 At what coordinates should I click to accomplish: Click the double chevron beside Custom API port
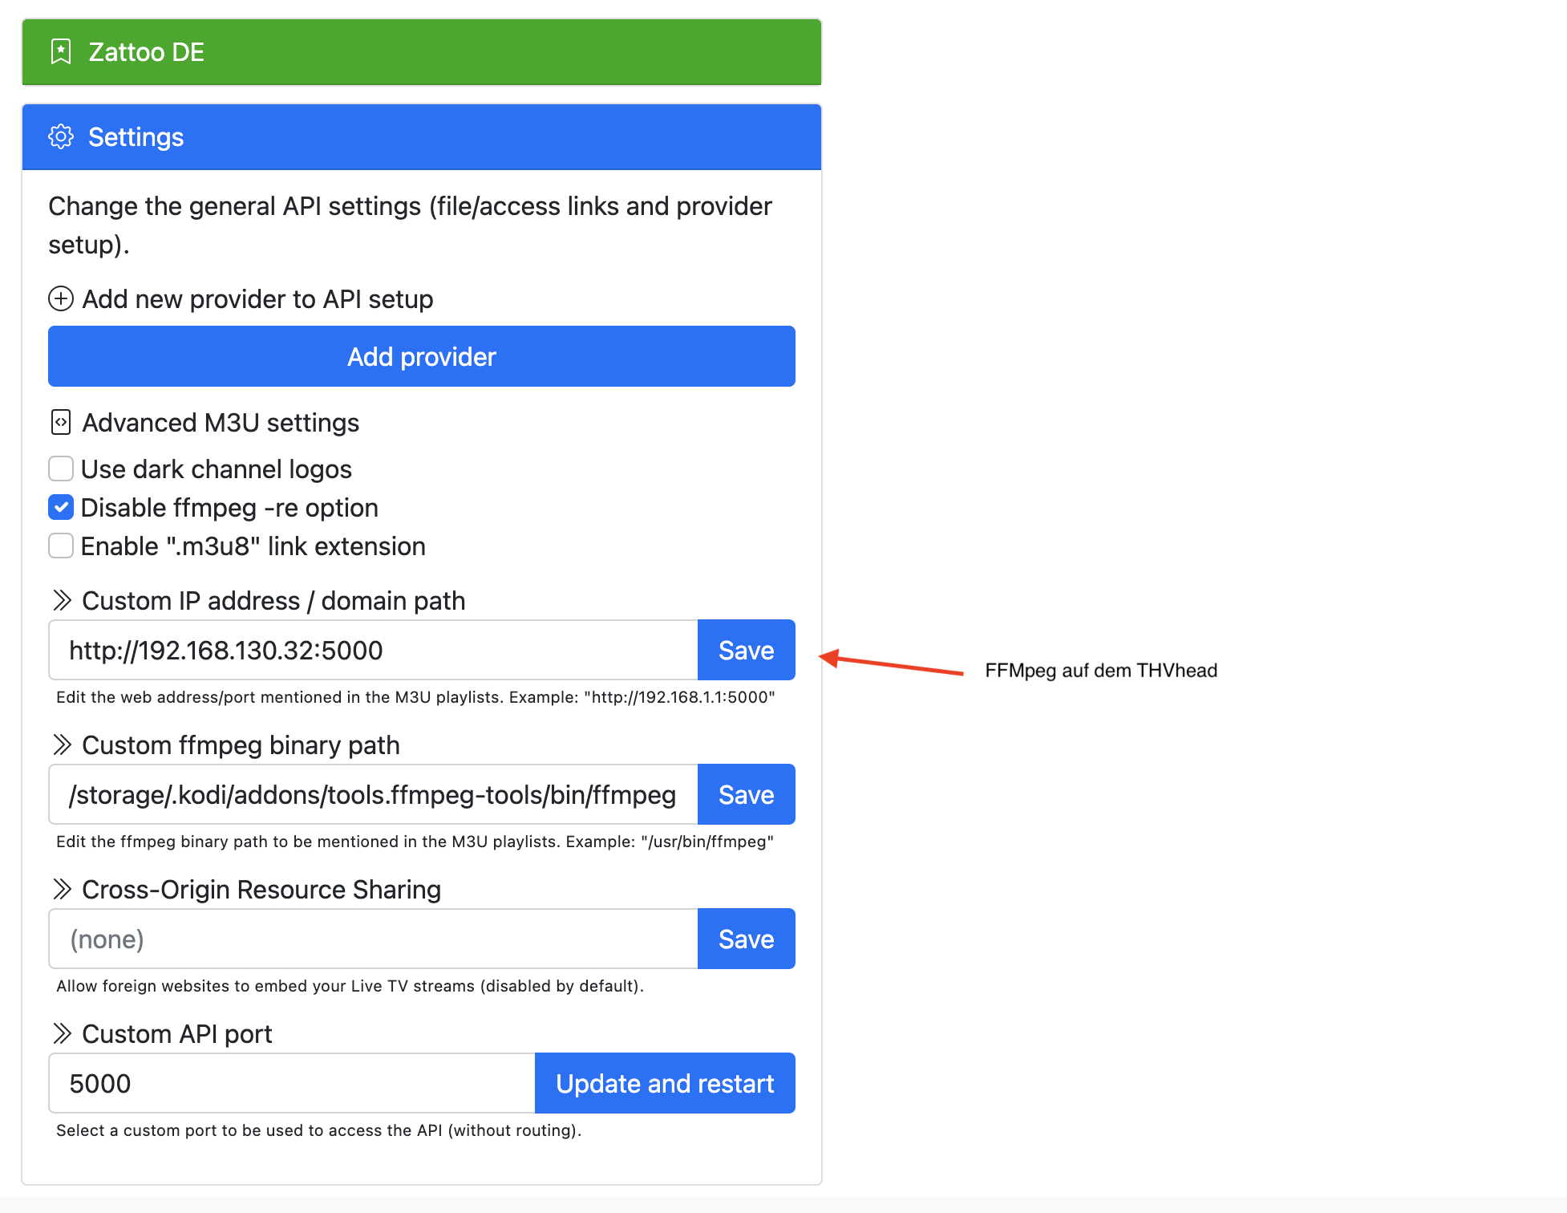pyautogui.click(x=62, y=1034)
